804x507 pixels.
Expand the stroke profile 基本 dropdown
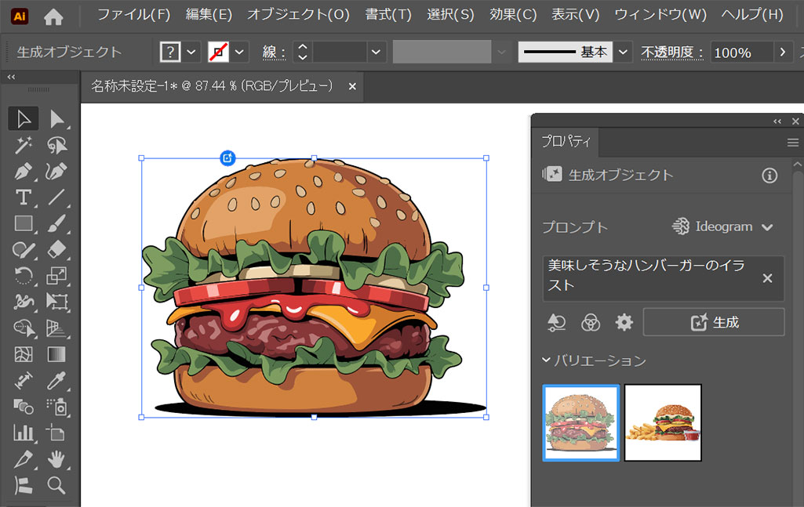click(624, 53)
